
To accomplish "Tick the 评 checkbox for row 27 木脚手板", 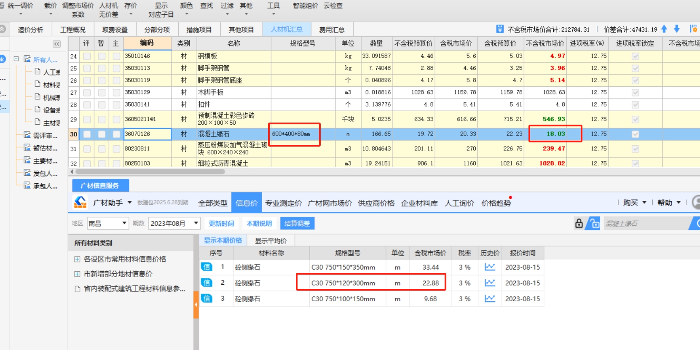I will pyautogui.click(x=87, y=92).
